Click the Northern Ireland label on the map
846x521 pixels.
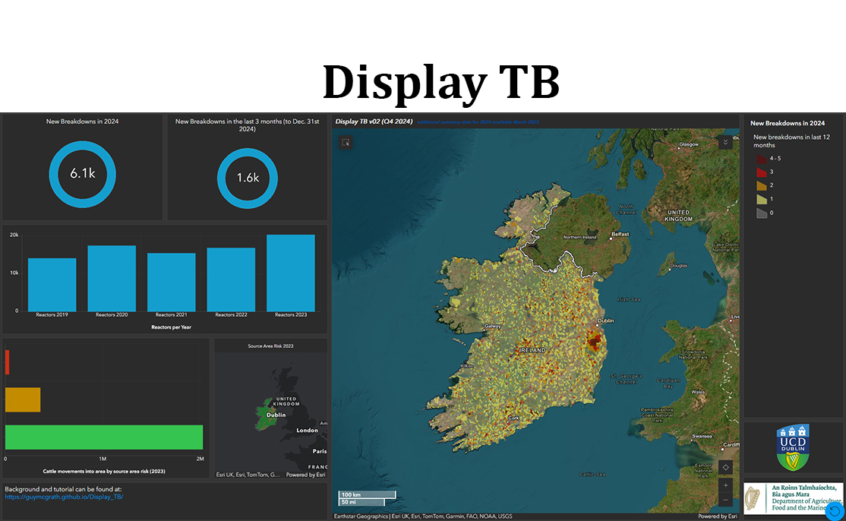(x=580, y=237)
